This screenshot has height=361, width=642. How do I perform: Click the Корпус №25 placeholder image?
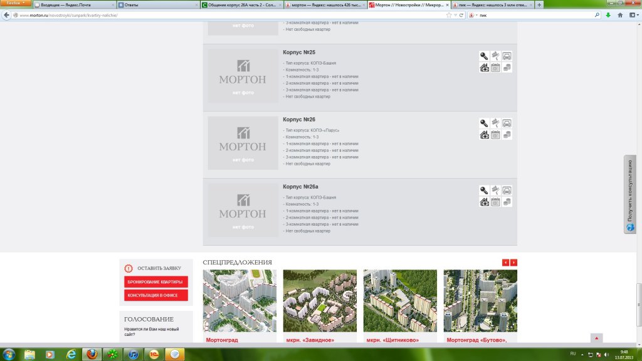click(243, 76)
